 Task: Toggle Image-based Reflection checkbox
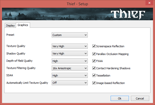coord(94,83)
